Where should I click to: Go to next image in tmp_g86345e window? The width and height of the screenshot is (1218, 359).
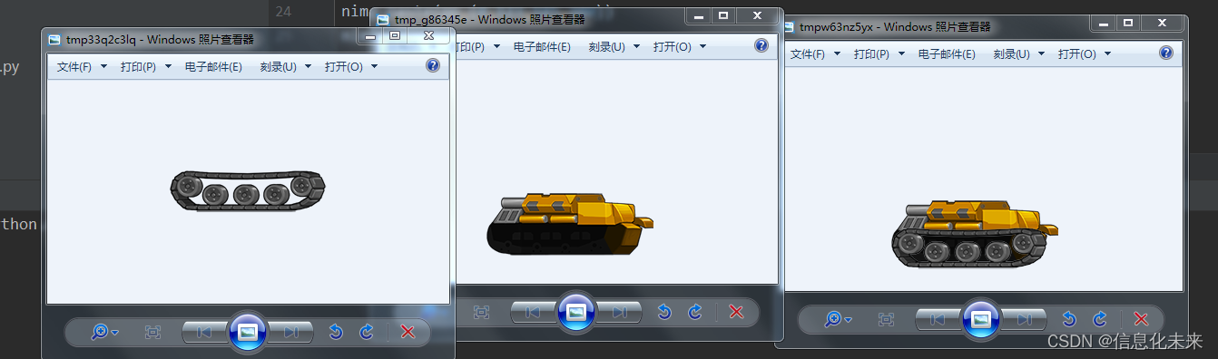(x=620, y=313)
